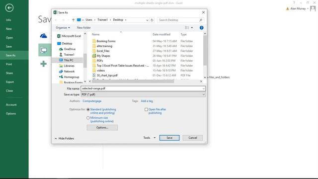Click the Computergaga author name
Screen dimensions: 318x179
point(92,101)
